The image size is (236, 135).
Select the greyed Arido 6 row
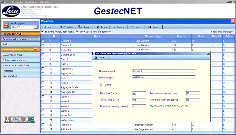coord(64,83)
